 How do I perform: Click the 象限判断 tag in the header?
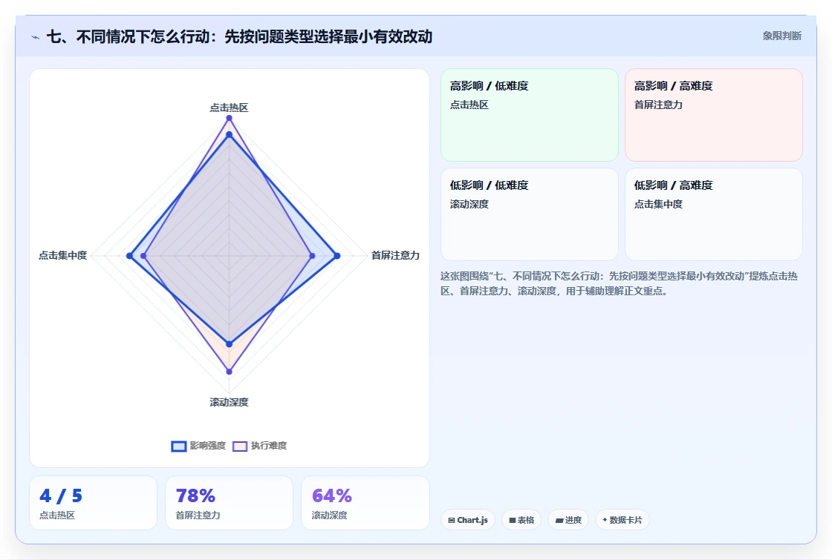point(781,36)
